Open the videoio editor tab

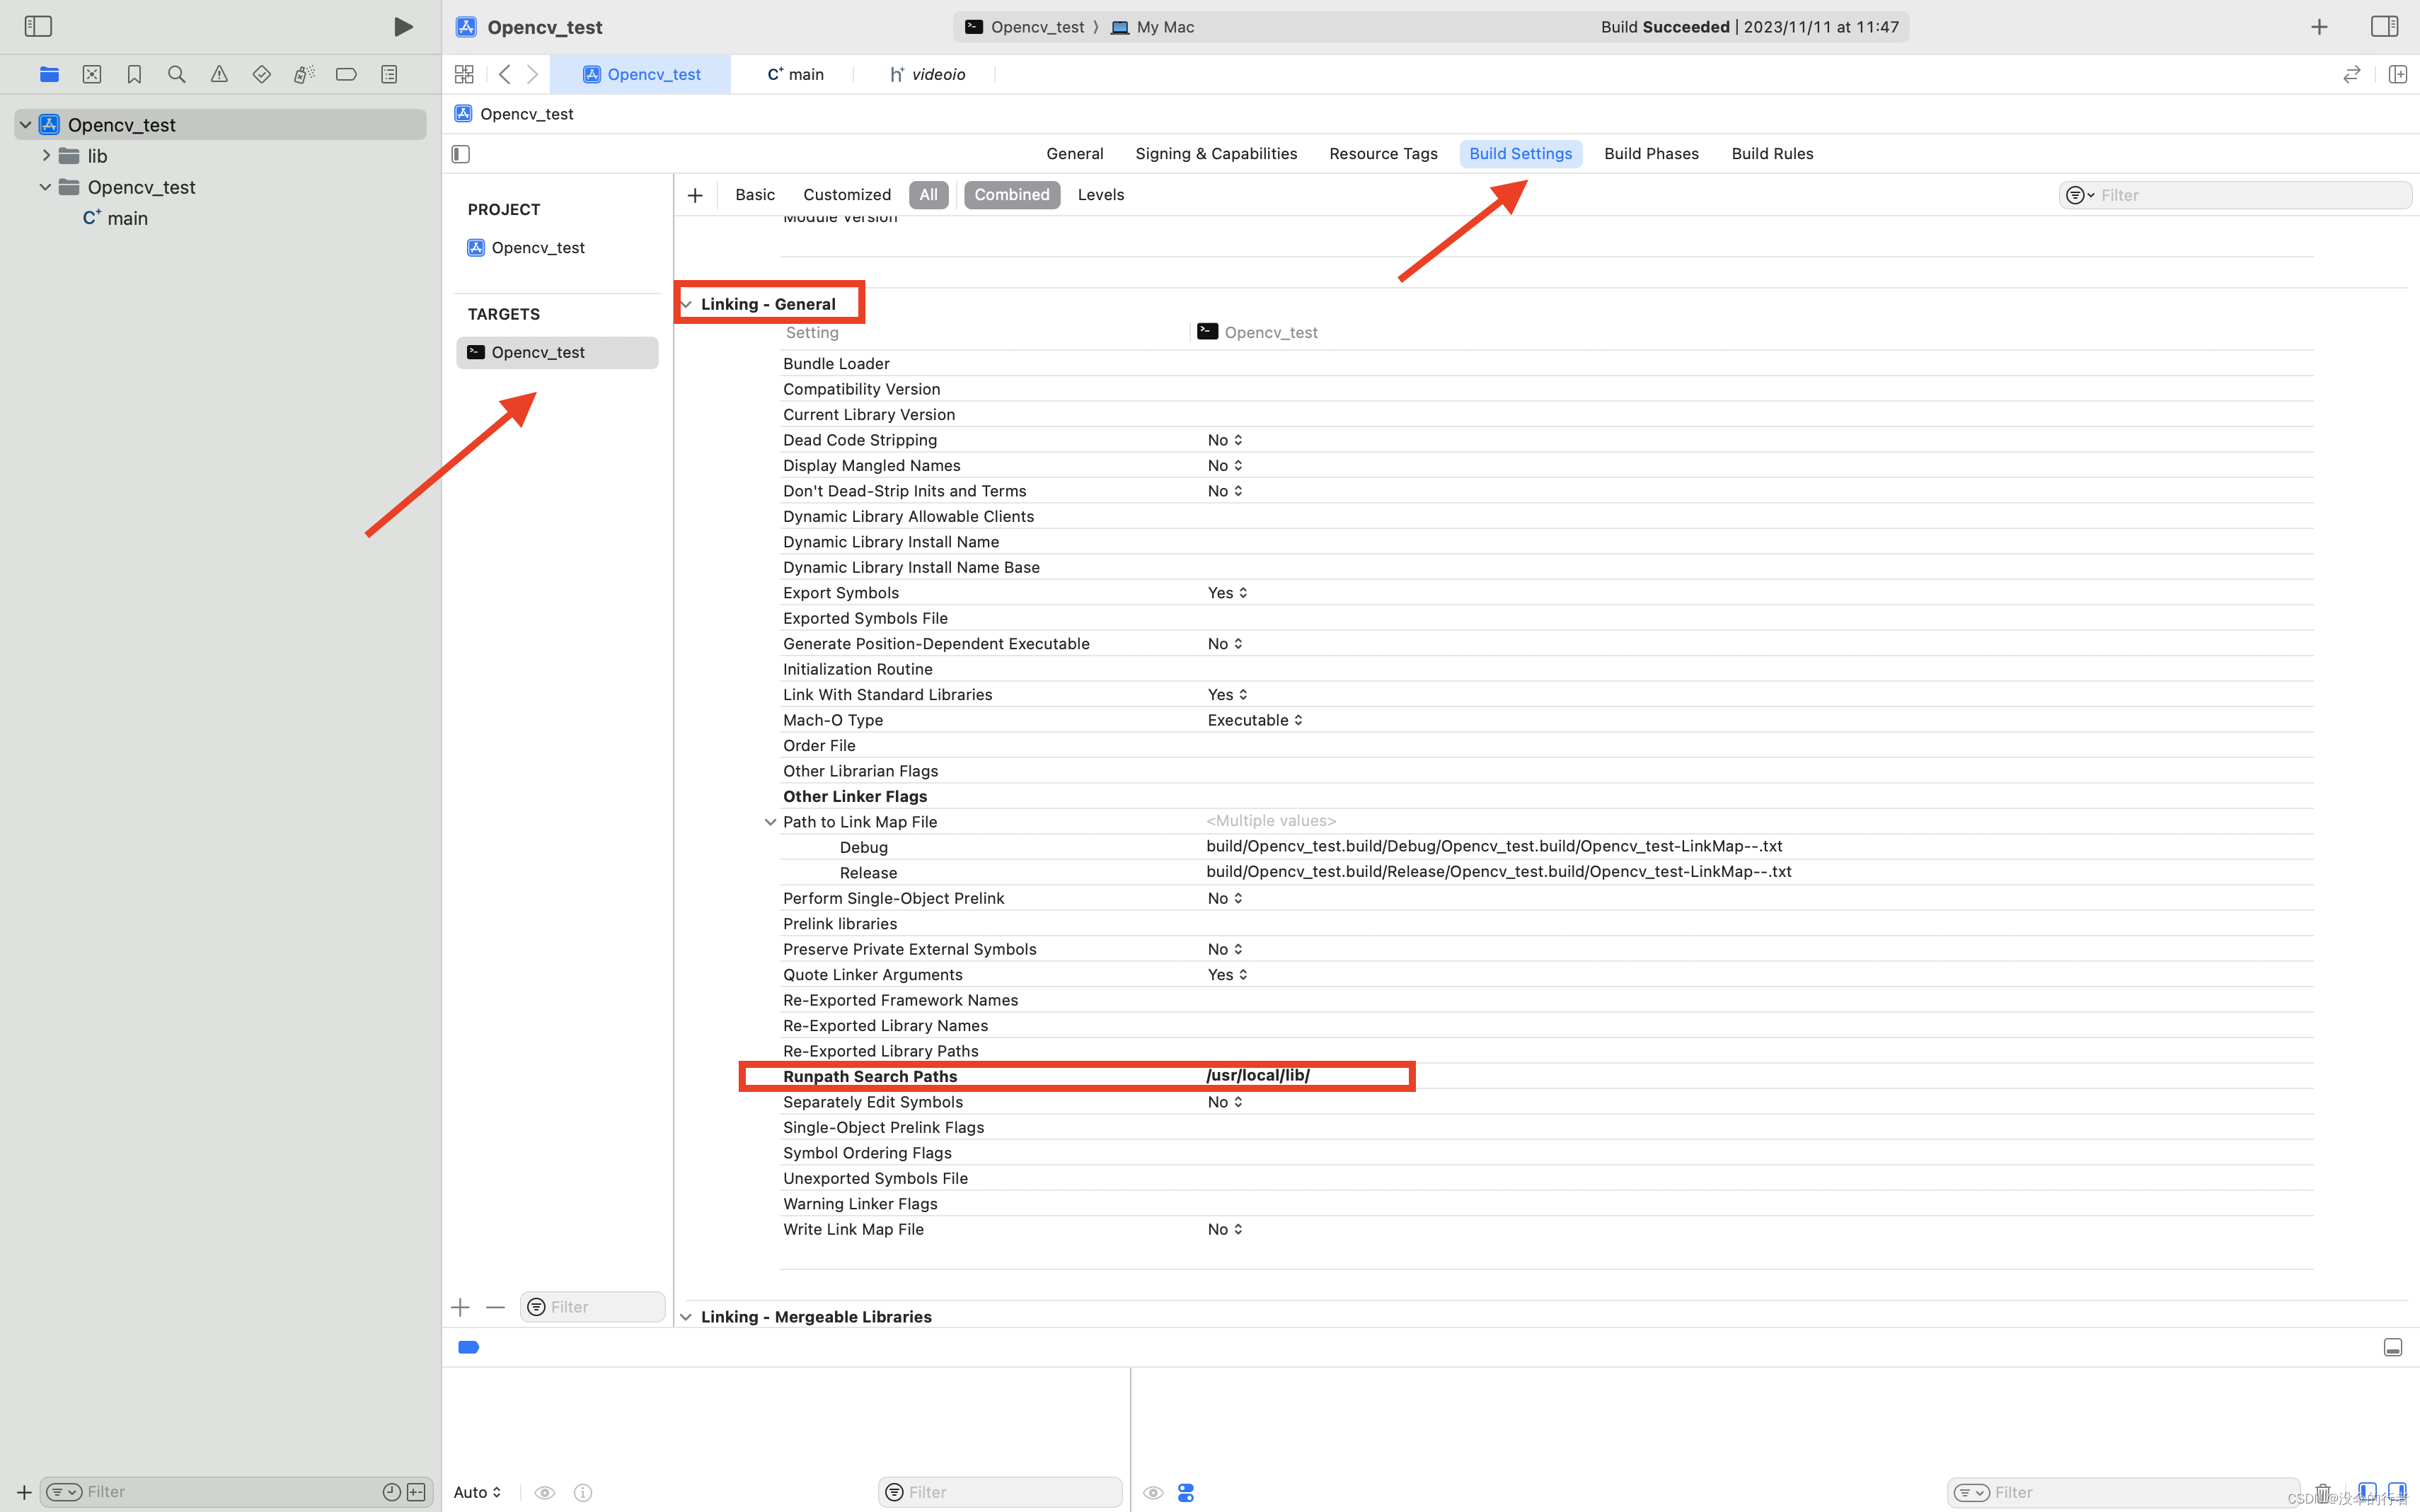(x=928, y=74)
